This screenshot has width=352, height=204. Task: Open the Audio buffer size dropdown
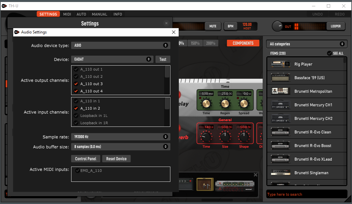[x=120, y=147]
